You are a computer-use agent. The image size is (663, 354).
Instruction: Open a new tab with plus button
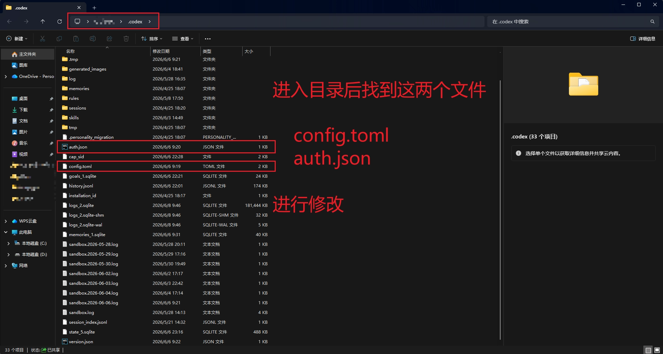[94, 8]
